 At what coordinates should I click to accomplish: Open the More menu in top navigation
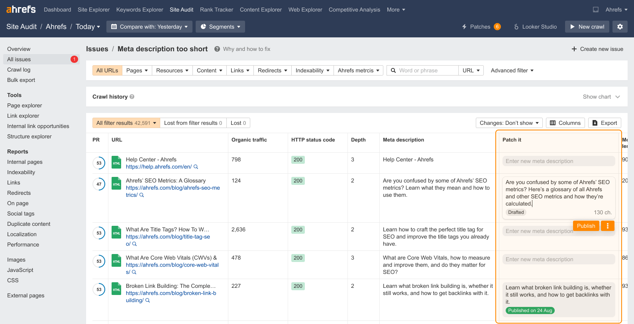396,10
